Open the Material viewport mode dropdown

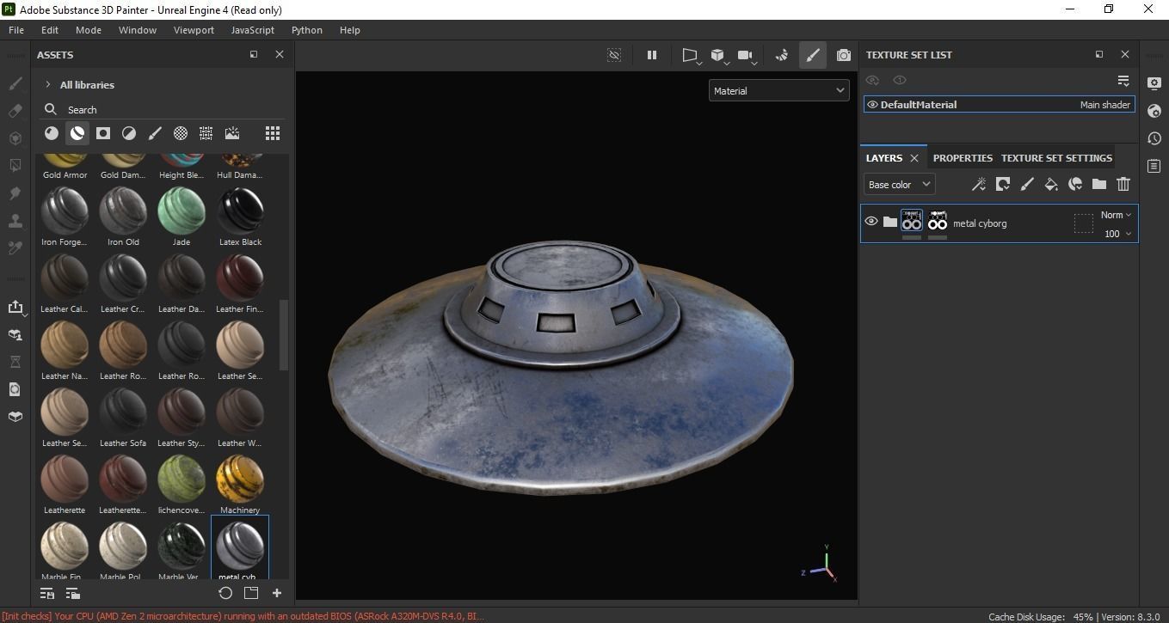tap(779, 90)
